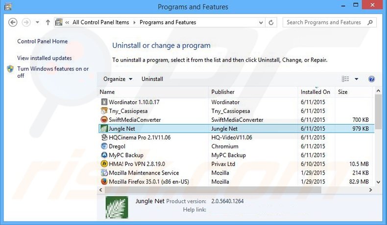Viewport: 387px width, 225px height.
Task: Select the SwiftMediaConverter icon
Action: click(104, 120)
